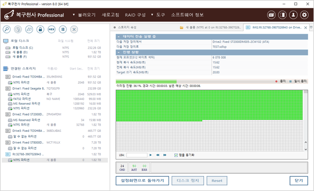Click the greyed disk-clock icon beside the magnifier

18,29
